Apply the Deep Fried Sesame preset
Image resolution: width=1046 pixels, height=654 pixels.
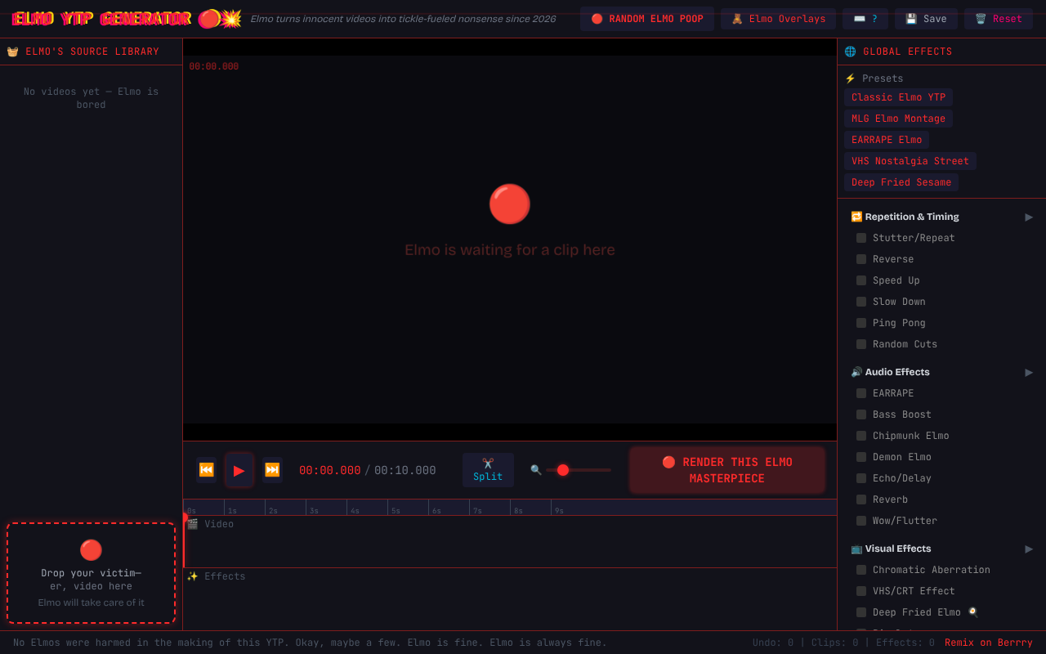[x=901, y=182]
